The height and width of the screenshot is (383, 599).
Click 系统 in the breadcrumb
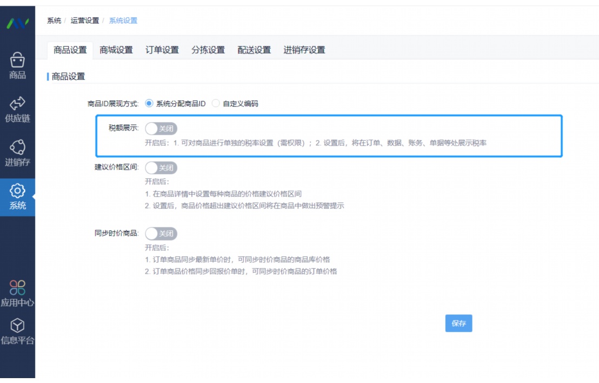pos(54,21)
